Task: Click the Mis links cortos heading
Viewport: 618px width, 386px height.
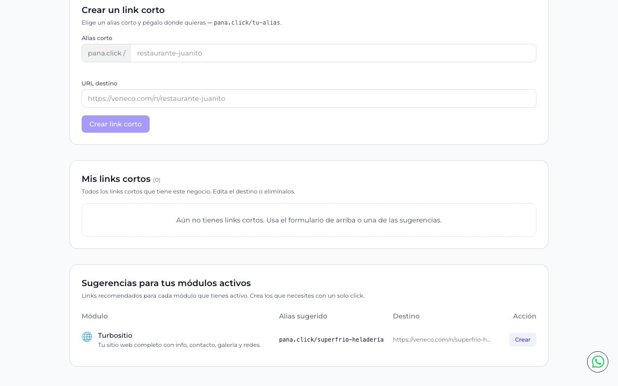Action: pos(116,179)
